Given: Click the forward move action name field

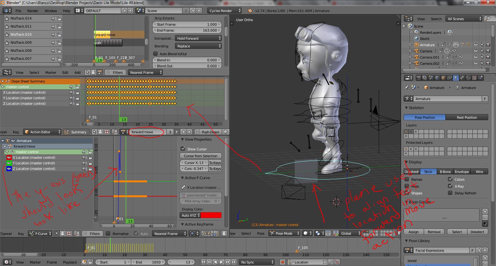Looking at the screenshot, I should click(147, 132).
